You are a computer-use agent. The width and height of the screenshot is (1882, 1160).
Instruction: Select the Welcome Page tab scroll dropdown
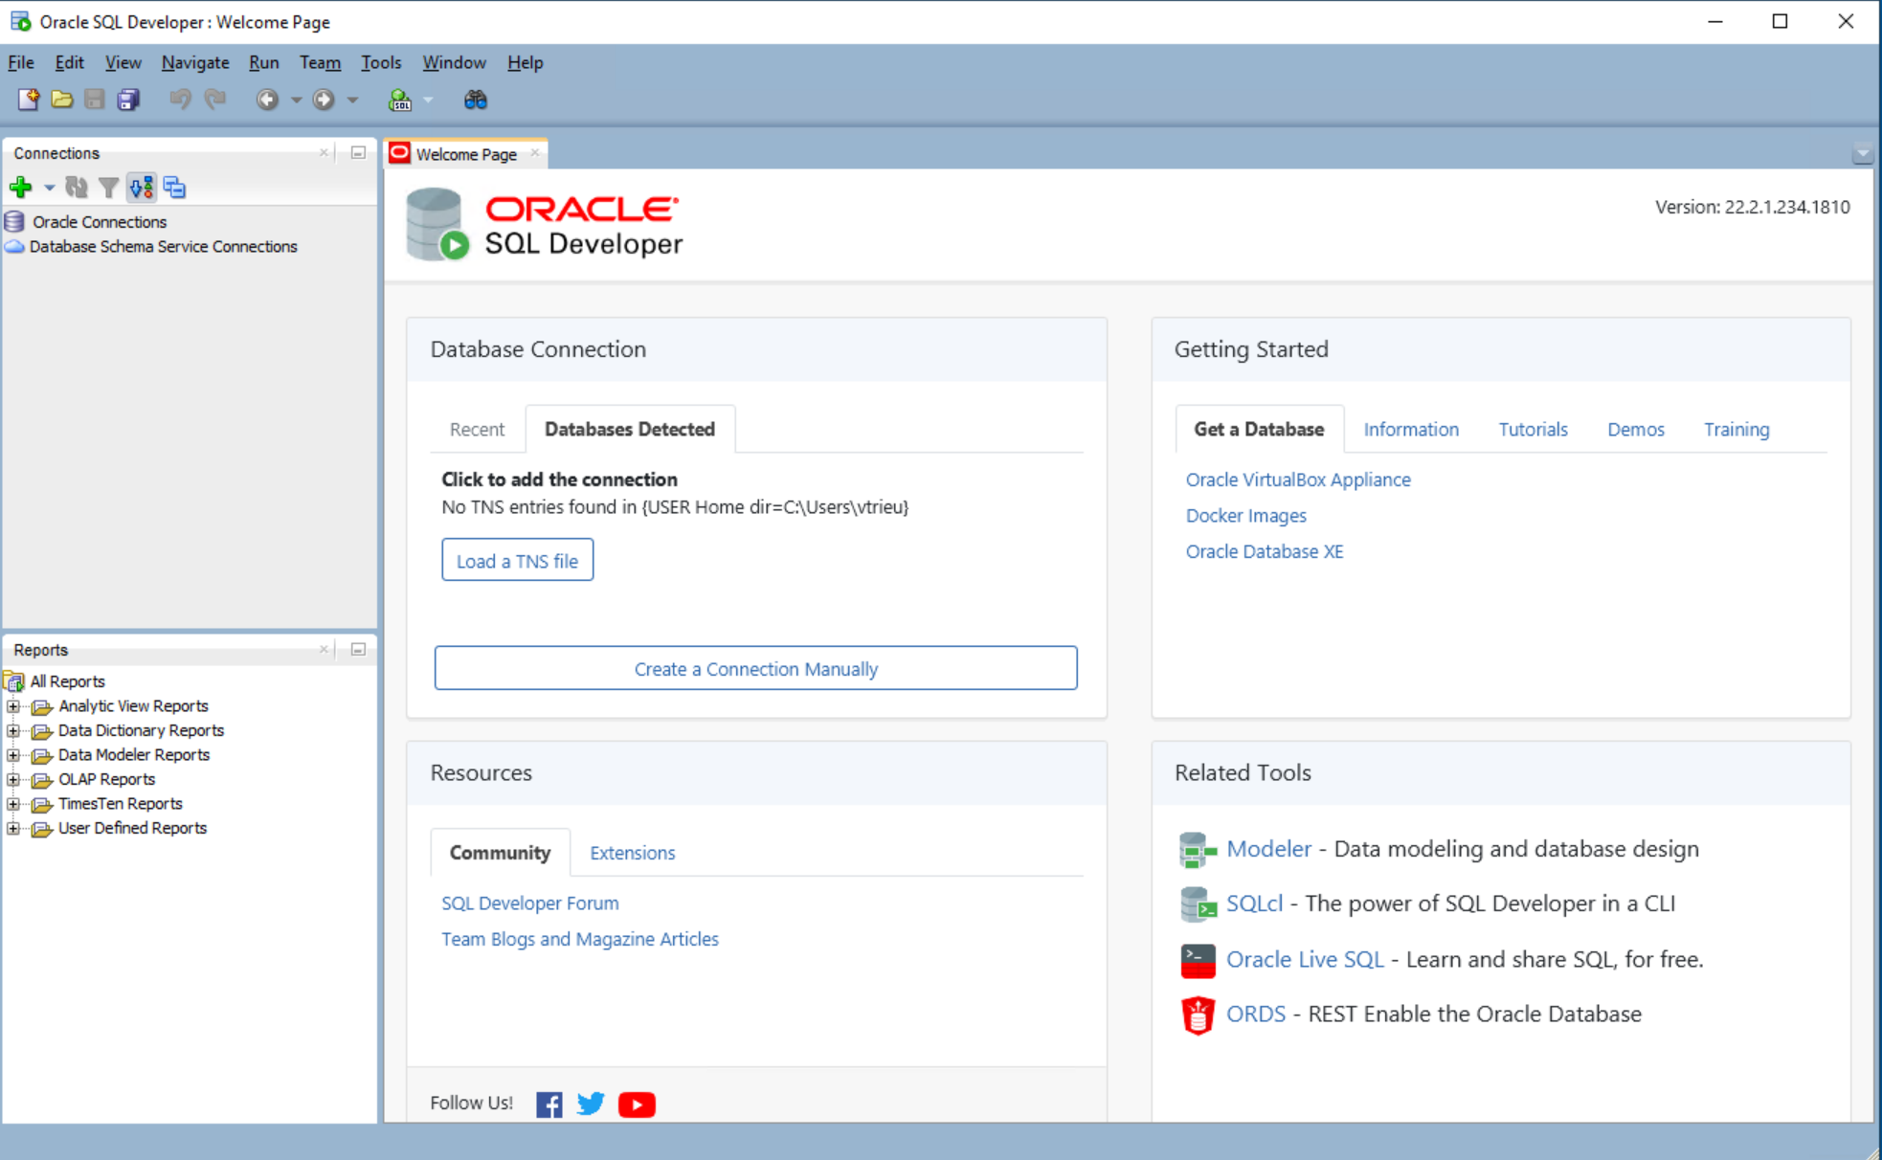(1862, 152)
